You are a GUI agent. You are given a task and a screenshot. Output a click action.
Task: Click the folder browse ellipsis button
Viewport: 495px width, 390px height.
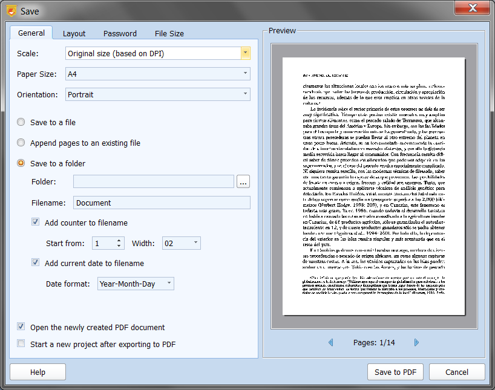click(243, 181)
